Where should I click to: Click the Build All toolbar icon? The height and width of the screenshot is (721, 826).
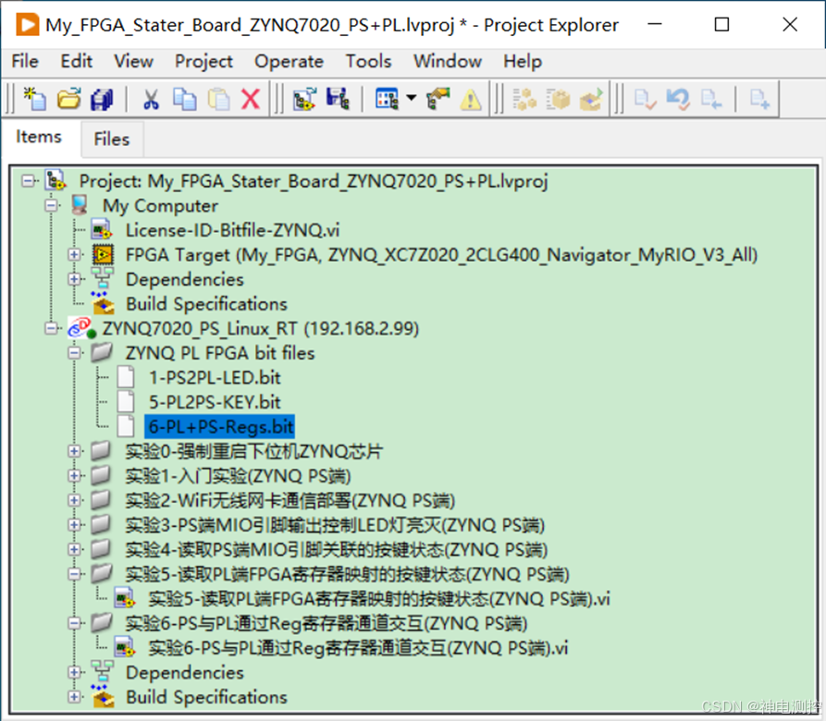(x=524, y=98)
